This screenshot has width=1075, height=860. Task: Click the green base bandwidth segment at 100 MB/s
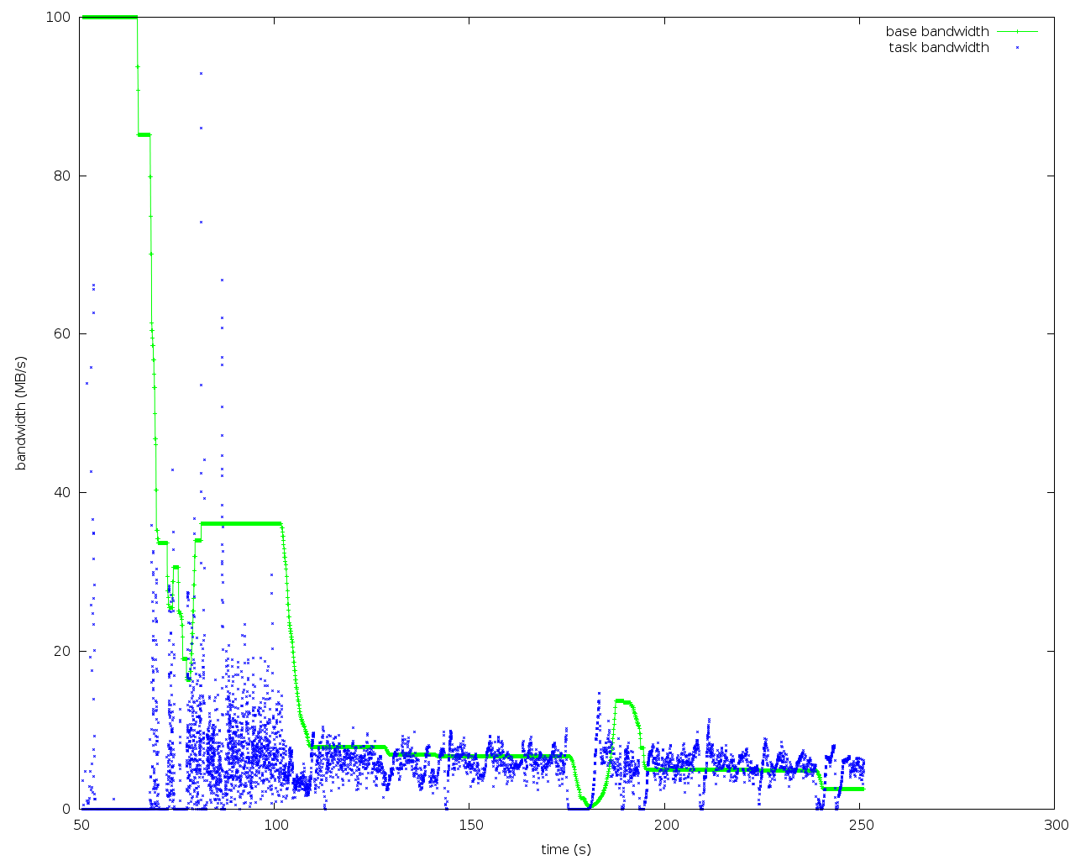[109, 17]
